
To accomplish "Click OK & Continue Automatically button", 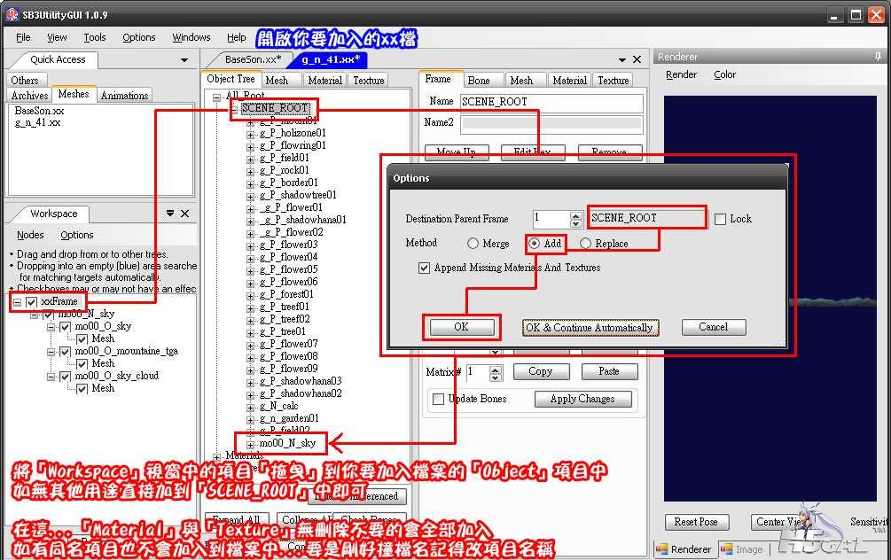I will (x=589, y=328).
